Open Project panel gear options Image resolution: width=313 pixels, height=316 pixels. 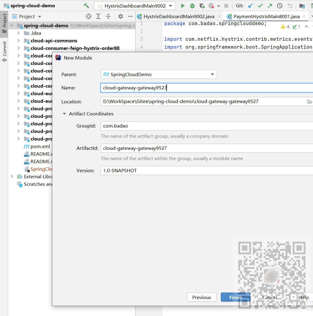(x=121, y=16)
